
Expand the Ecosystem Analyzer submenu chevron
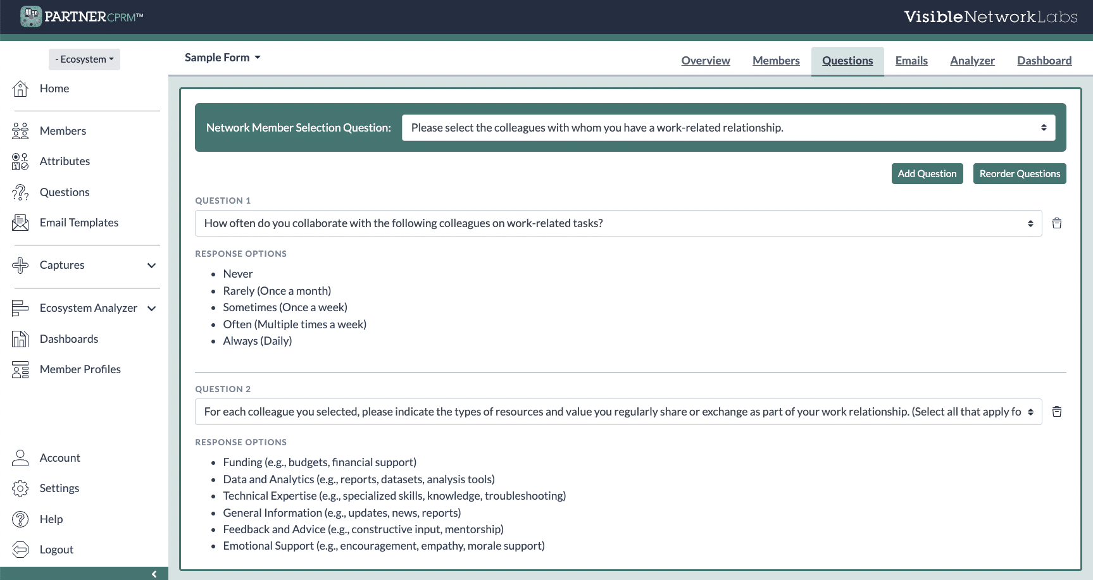coord(152,309)
